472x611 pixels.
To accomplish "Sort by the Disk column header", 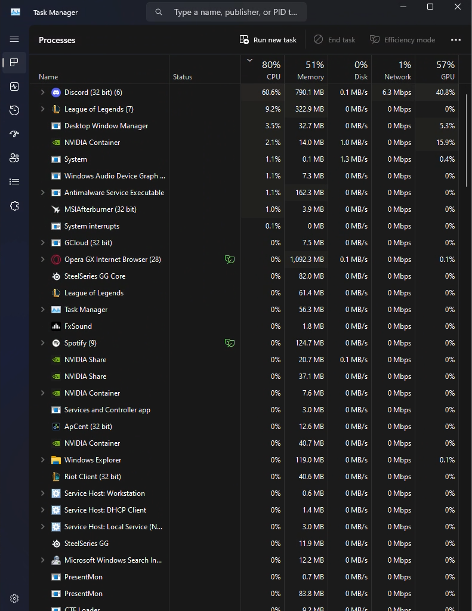I will [350, 69].
